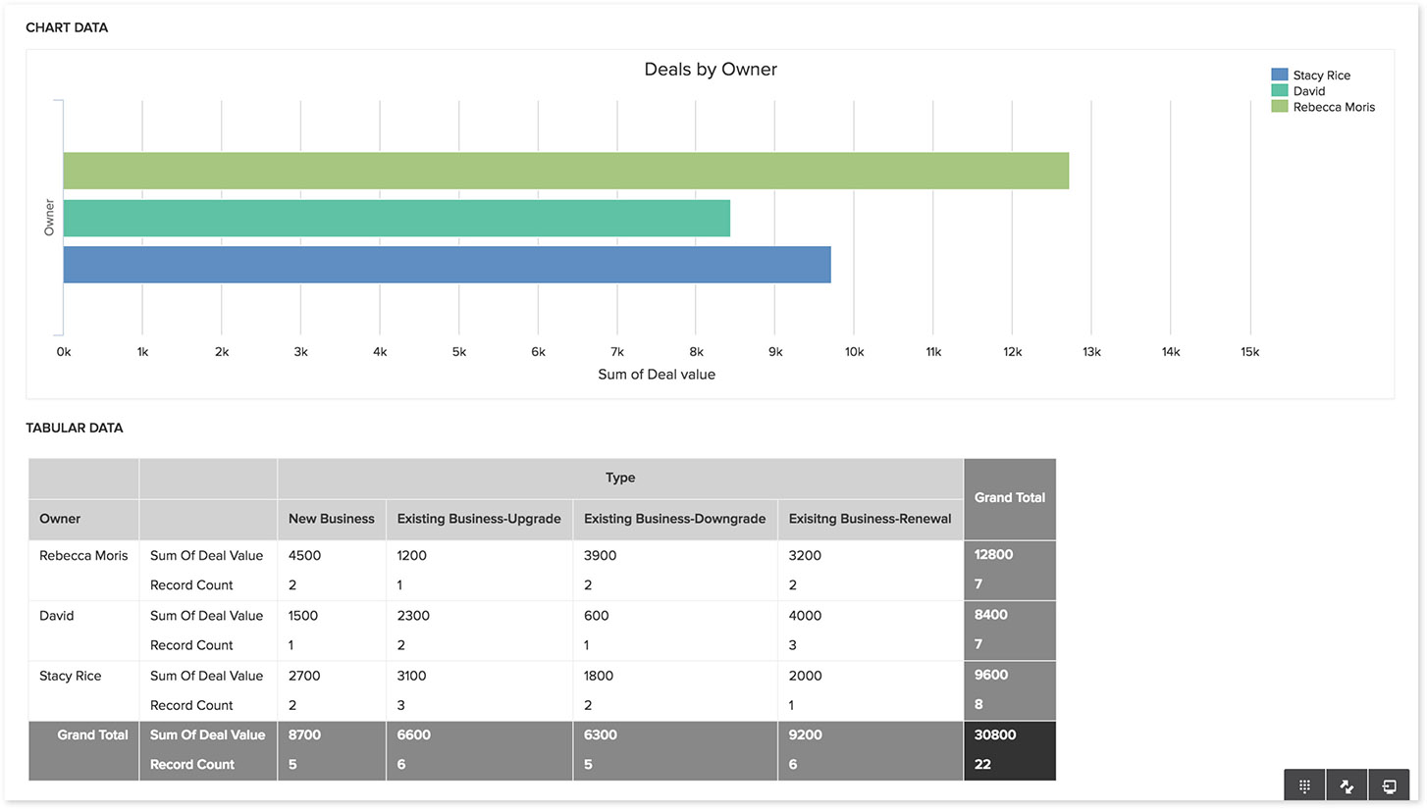Click Rebecca Moris grand total value 12800
Screen dimensions: 1427x809
(x=993, y=555)
